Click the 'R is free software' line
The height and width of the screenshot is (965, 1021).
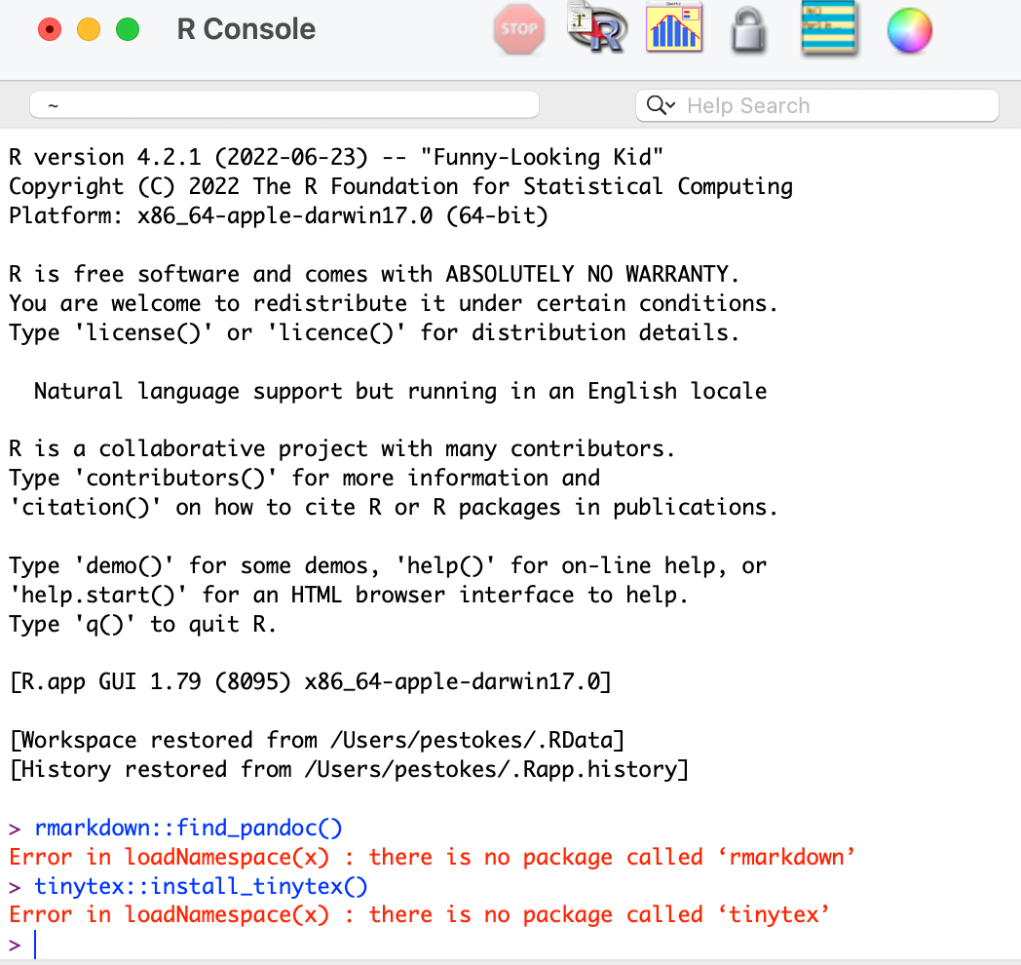pos(374,274)
